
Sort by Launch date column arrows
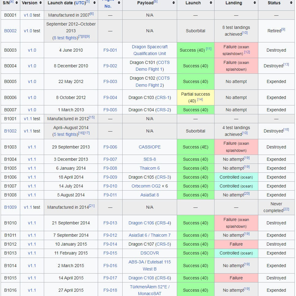point(94,3)
